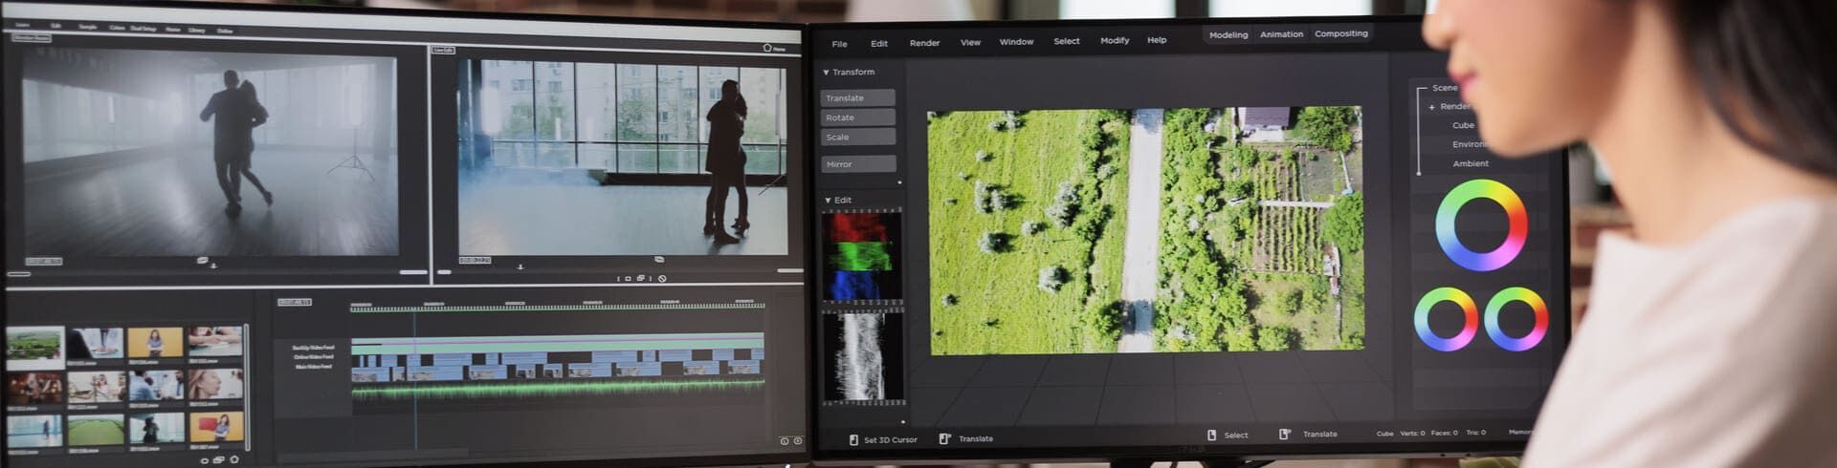Image resolution: width=1837 pixels, height=468 pixels.
Task: Click the overlapping squares icon below media bin
Action: tap(219, 460)
